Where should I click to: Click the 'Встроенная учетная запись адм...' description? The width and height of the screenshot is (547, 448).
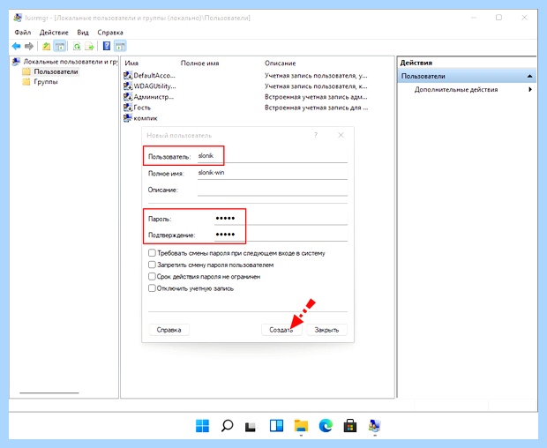pos(316,97)
